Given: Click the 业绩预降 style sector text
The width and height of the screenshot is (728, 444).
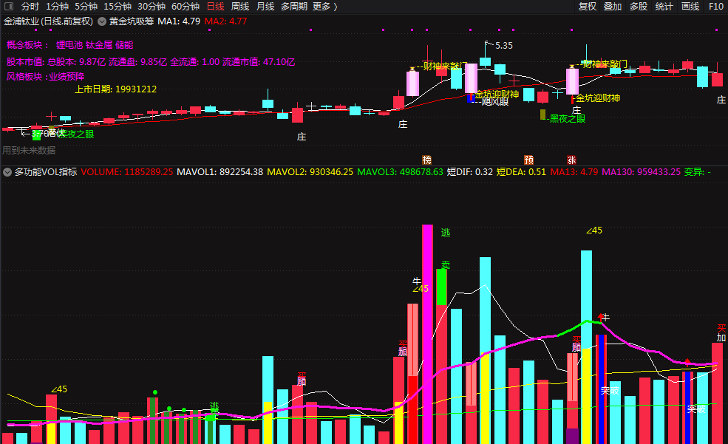Looking at the screenshot, I should tap(67, 77).
